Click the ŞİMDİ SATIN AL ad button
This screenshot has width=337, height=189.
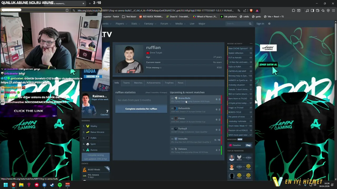point(268,65)
